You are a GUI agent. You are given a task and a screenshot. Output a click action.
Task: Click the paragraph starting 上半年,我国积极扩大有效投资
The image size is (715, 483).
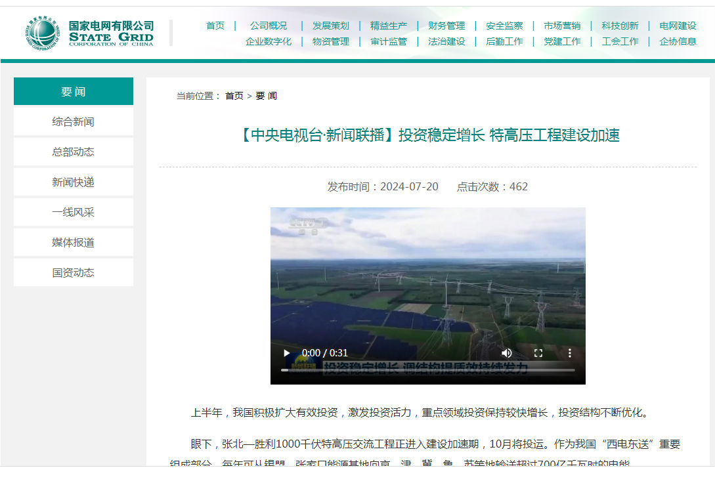(420, 412)
